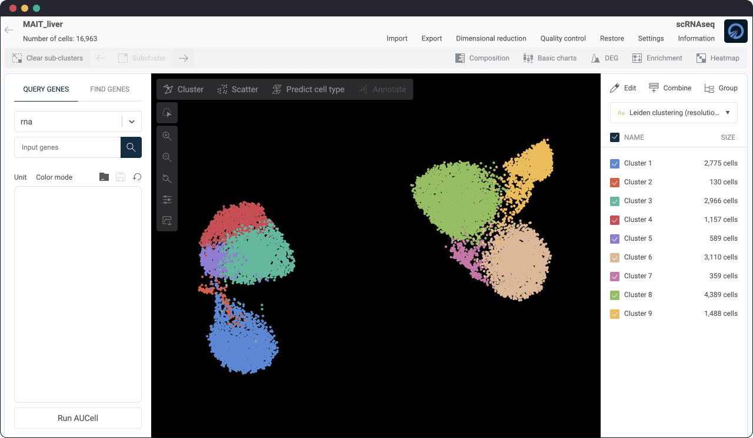Open the Heatmap view
This screenshot has height=438, width=753.
coord(718,58)
